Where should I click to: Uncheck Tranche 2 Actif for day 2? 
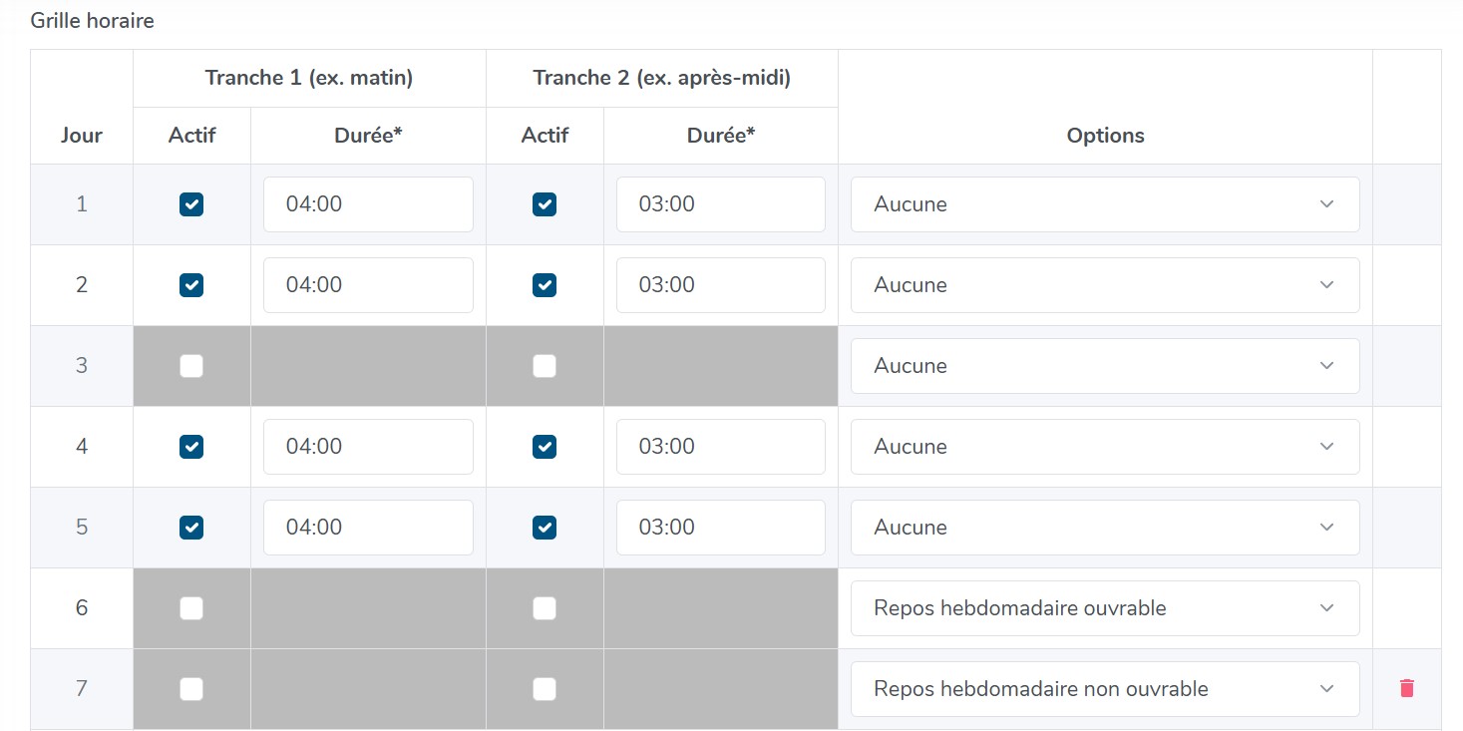coord(545,285)
